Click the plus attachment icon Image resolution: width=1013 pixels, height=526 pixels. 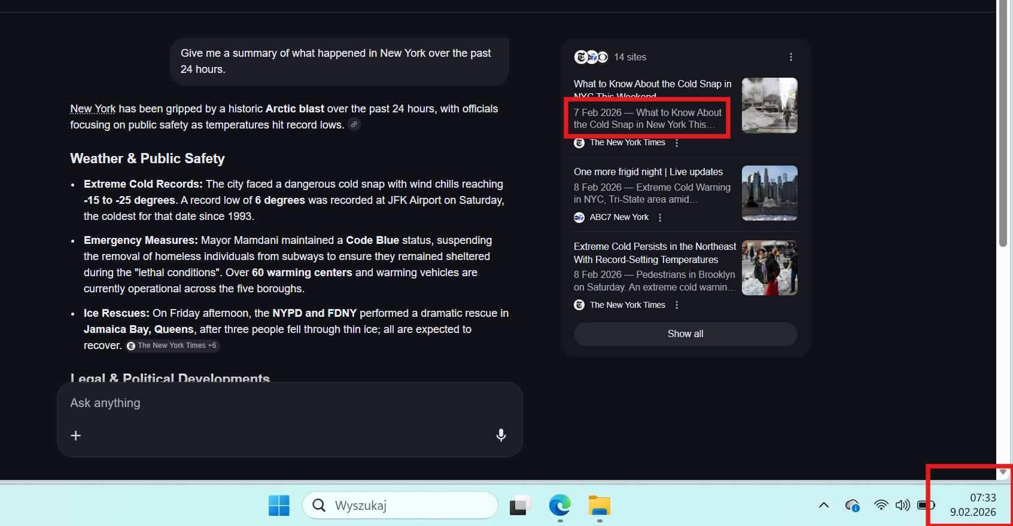click(x=76, y=435)
